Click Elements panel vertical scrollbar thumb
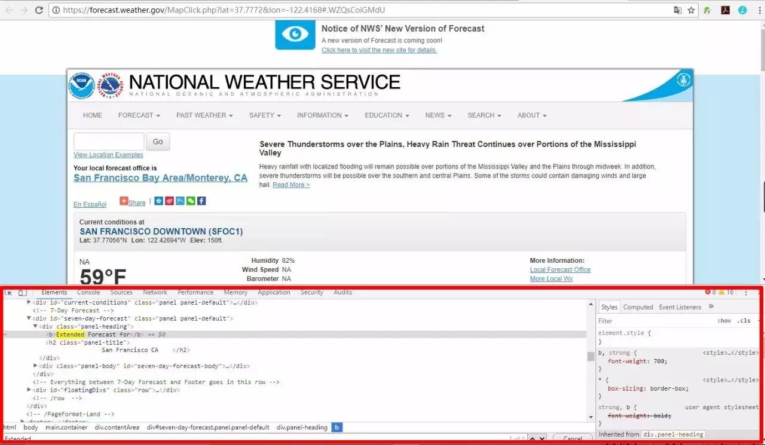Image resolution: width=765 pixels, height=445 pixels. coord(590,356)
